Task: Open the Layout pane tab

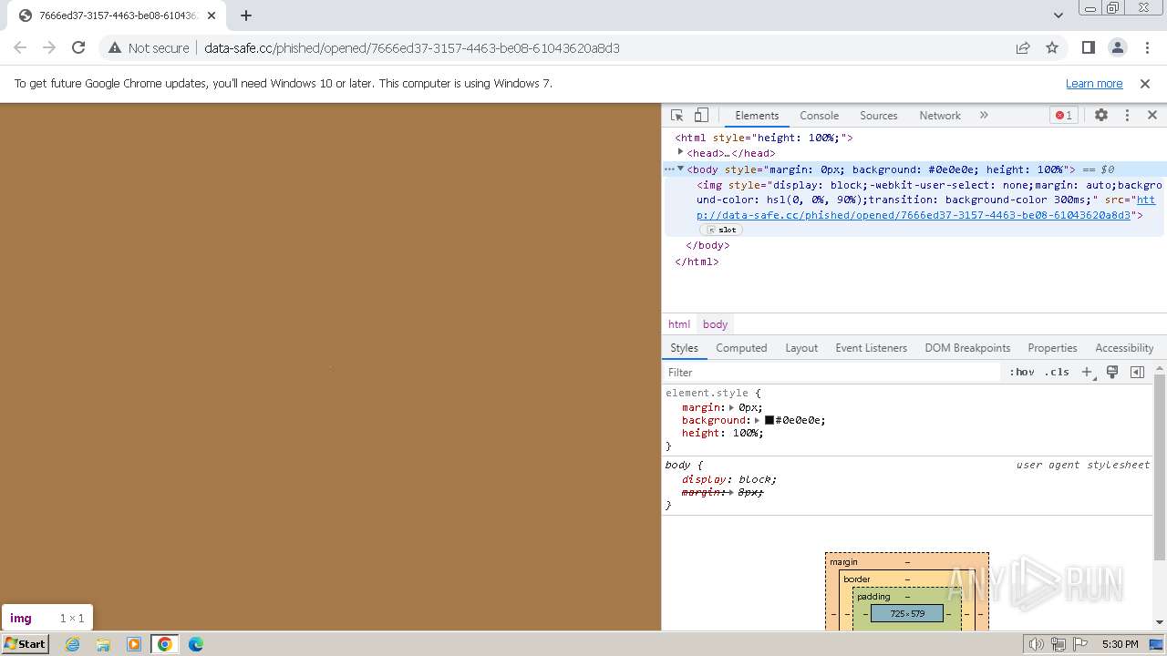Action: click(801, 348)
